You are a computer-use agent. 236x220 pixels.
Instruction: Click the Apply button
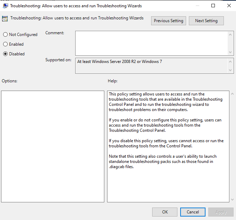(x=221, y=212)
